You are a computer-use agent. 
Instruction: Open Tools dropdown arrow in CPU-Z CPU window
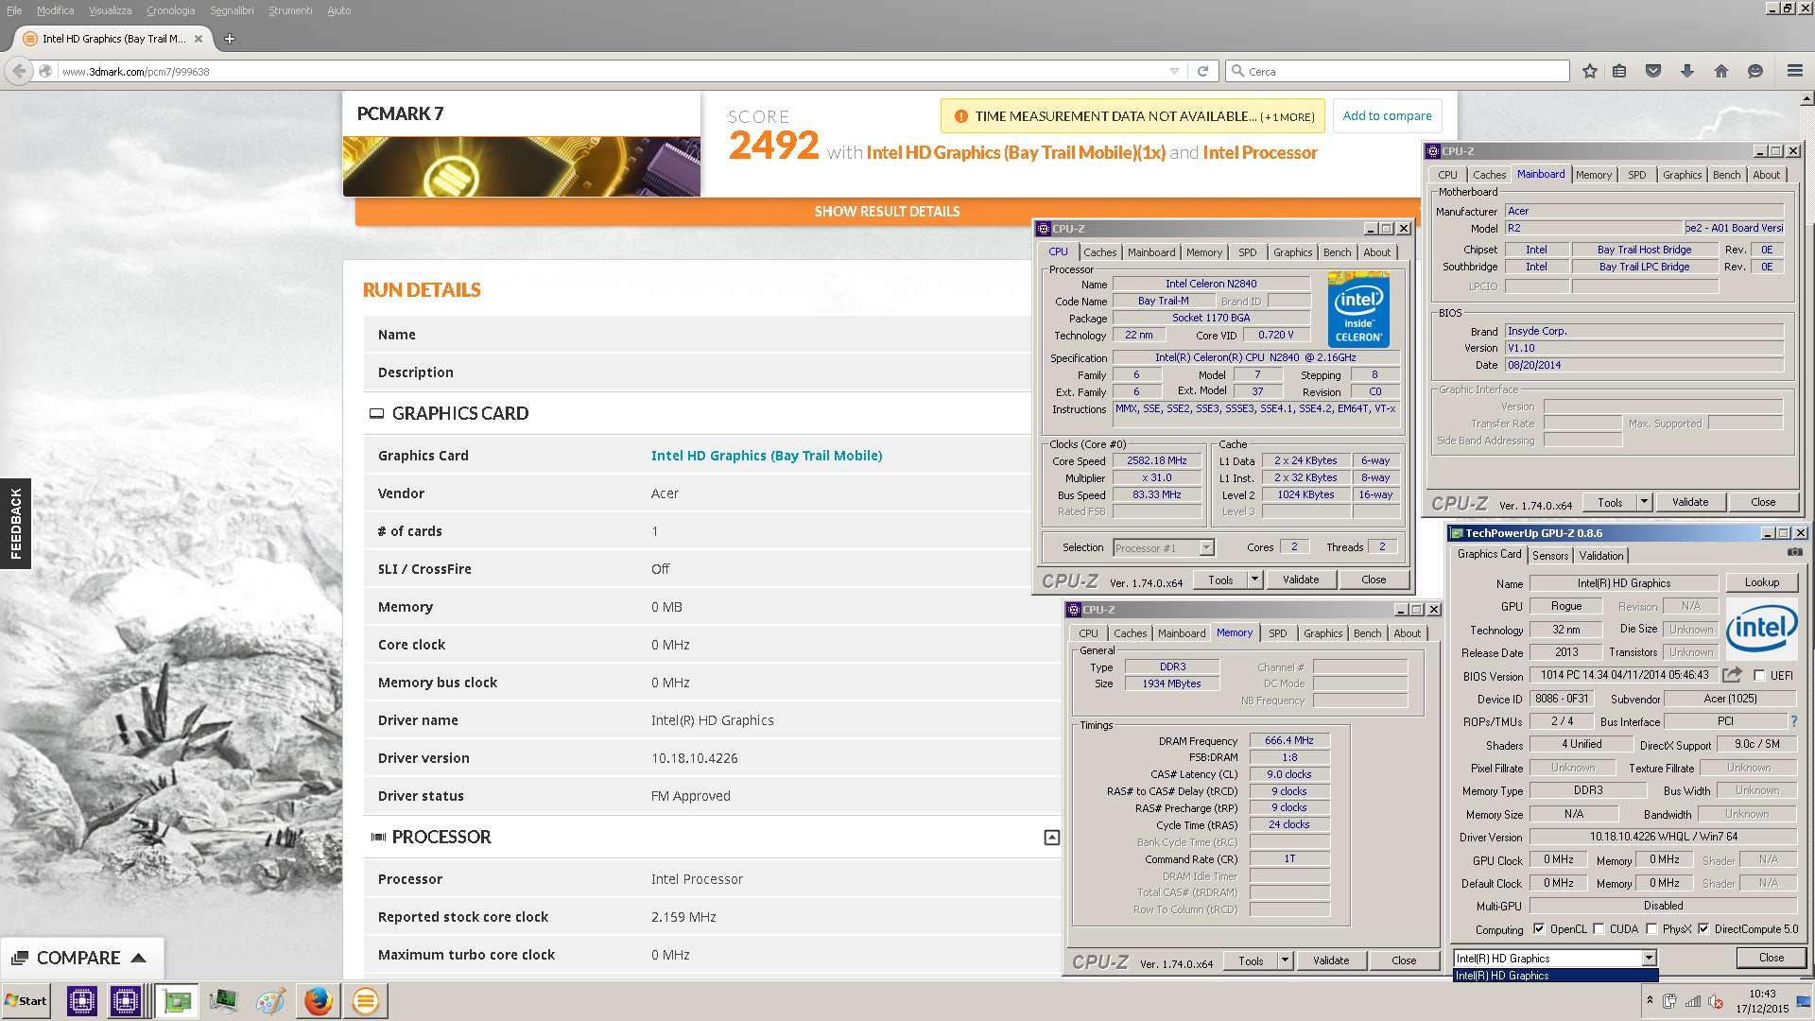pyautogui.click(x=1254, y=580)
